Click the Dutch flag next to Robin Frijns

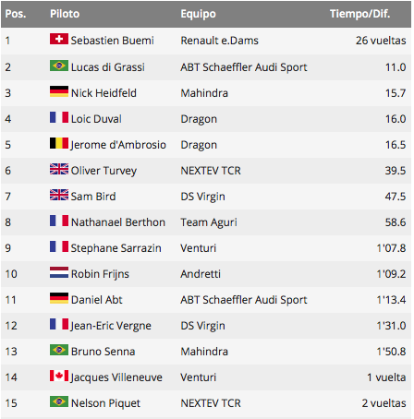59,272
